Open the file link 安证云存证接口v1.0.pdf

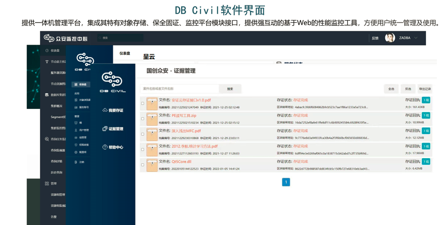[191, 100]
